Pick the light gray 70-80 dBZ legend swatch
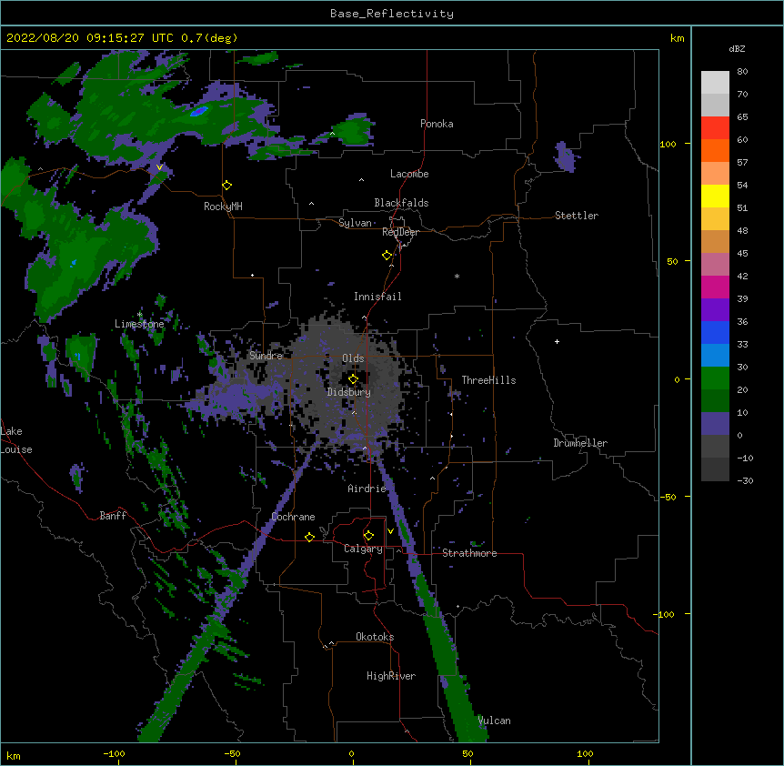Screen dimensions: 784x766 715,83
